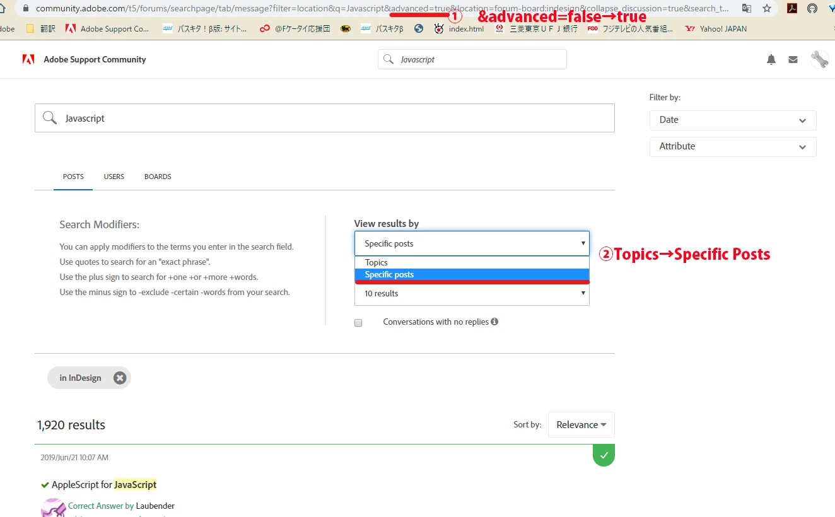The image size is (835, 517).
Task: Open the フジテレビの人気番組 bookmark
Action: point(629,28)
